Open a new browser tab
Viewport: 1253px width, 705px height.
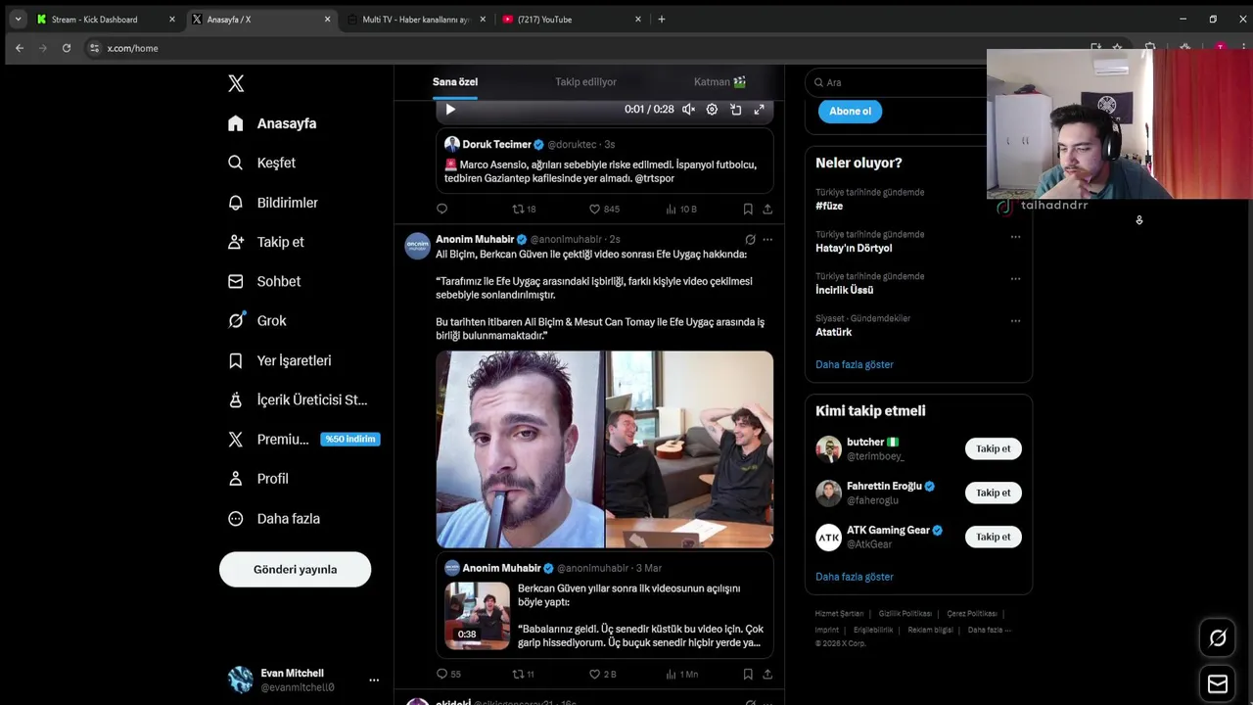point(662,20)
